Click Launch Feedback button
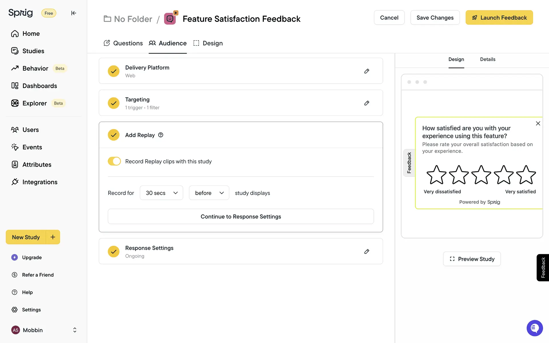The width and height of the screenshot is (549, 343). tap(499, 18)
